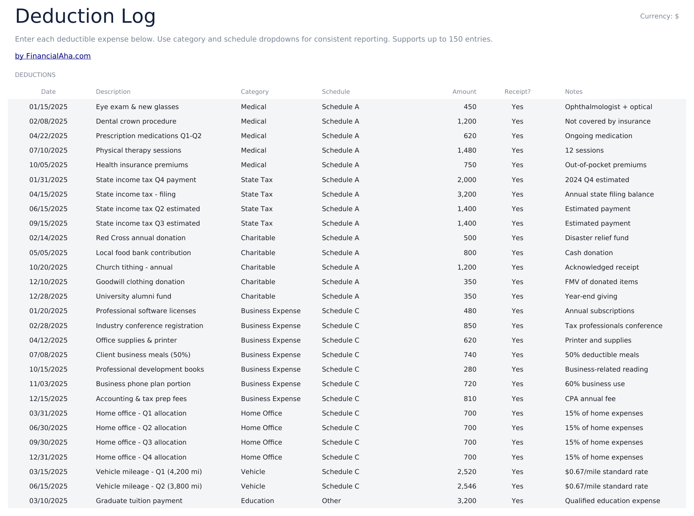
Task: Select note 'Ophthalmologist + optical'
Action: coord(608,107)
